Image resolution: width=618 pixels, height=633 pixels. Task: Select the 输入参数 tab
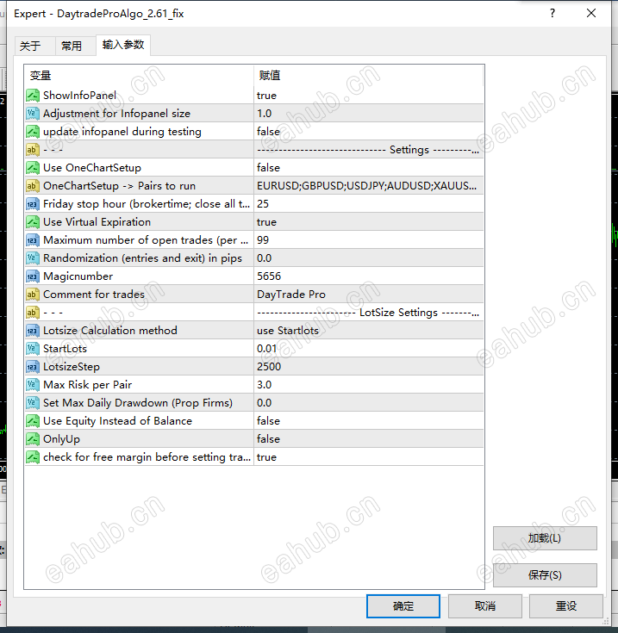point(123,45)
